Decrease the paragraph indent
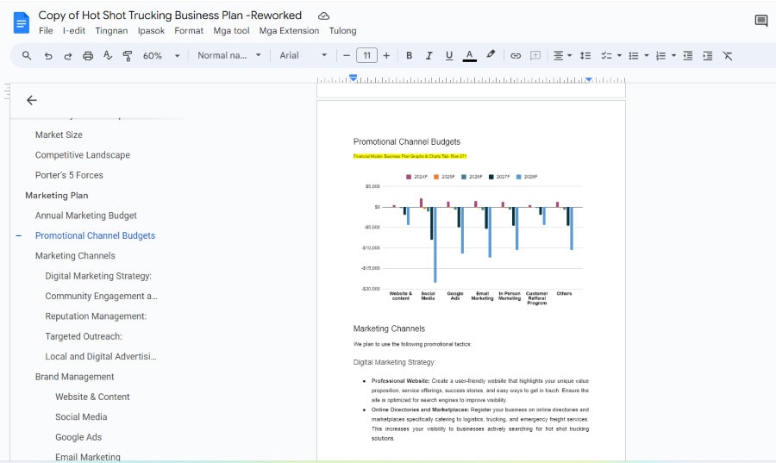The width and height of the screenshot is (776, 463). click(x=688, y=56)
